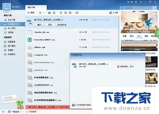
Task: Click the open folder icon in the toolbar
Action: [49, 13]
